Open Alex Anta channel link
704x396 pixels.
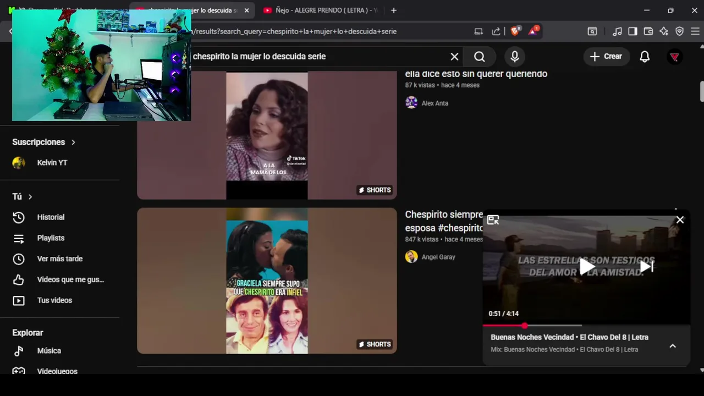tap(435, 103)
